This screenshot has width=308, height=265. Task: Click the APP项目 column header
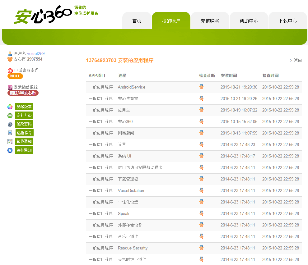pos(97,75)
